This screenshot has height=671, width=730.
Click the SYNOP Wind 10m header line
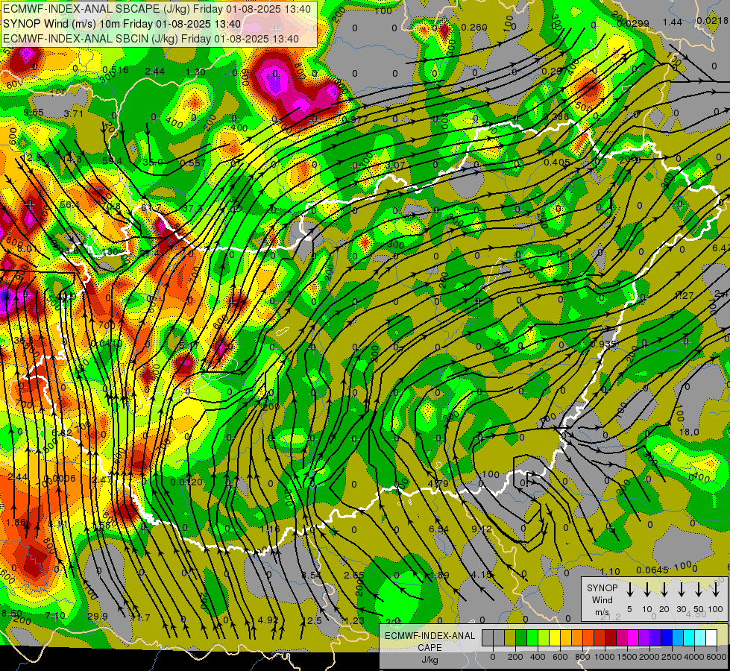click(x=122, y=24)
